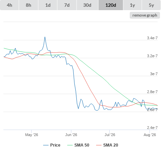Image resolution: width=161 pixels, height=154 pixels.
Task: Switch to 30d chart view
Action: pyautogui.click(x=87, y=5)
